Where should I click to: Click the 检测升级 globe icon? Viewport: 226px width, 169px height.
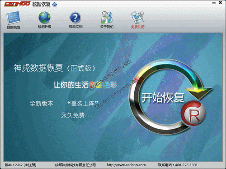tap(44, 18)
